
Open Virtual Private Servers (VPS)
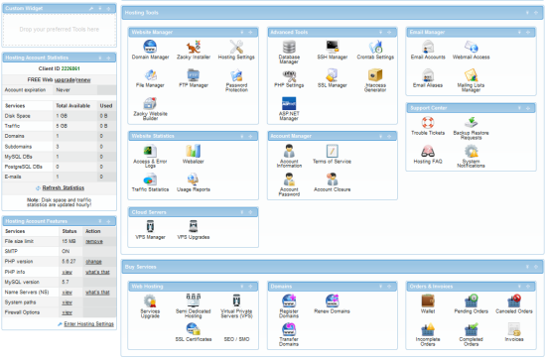click(236, 306)
